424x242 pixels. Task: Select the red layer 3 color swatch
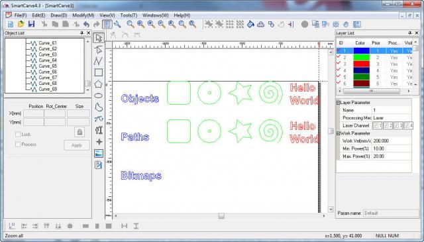361,64
